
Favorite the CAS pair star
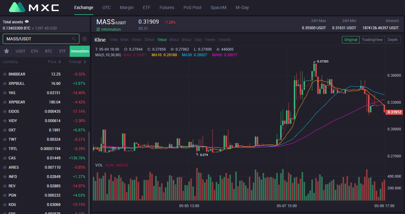coord(5,158)
